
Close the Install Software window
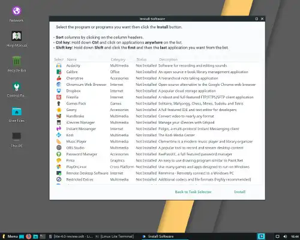pyautogui.click(x=262, y=19)
